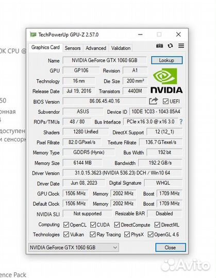The width and height of the screenshot is (216, 278).
Task: Click the NVIDIA logo
Action: click(x=167, y=81)
